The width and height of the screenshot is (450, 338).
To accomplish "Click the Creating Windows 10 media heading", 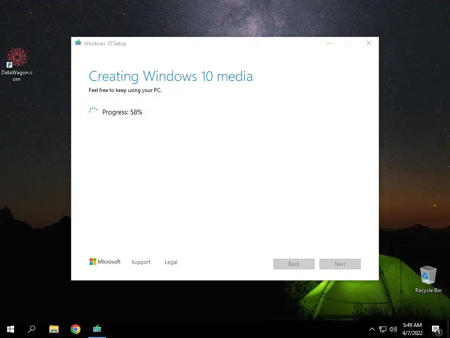I will point(171,77).
